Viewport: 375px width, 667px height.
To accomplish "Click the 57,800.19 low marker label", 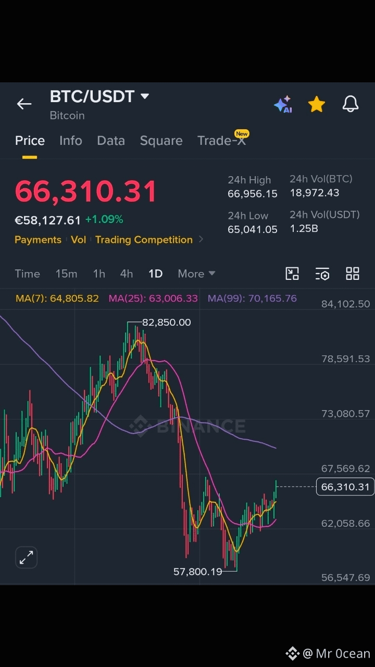I will 198,572.
